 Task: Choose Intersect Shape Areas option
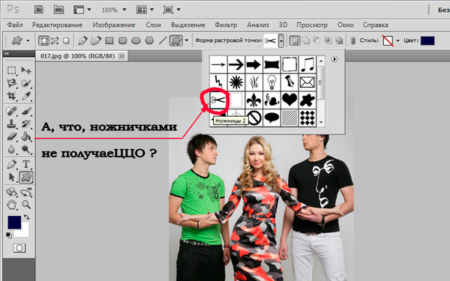coord(328,40)
